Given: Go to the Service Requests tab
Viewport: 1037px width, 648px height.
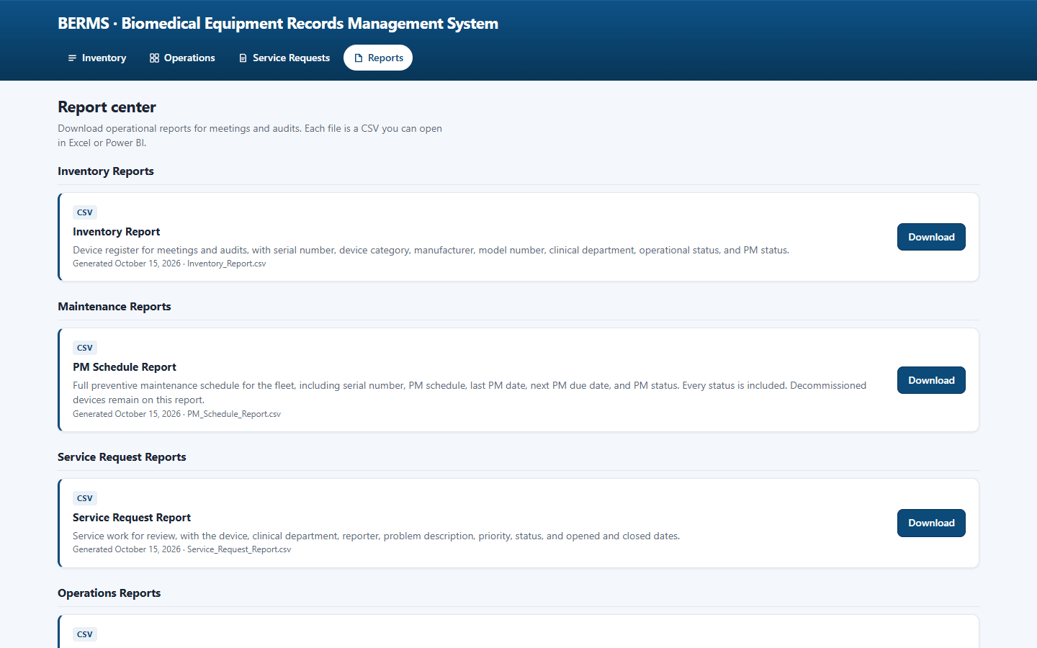Looking at the screenshot, I should [x=284, y=58].
